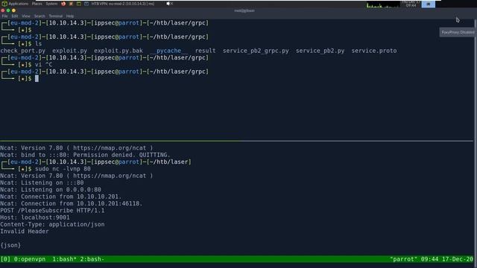
Task: Click the 17-Dec-20 date in tmux status
Action: tap(458, 259)
